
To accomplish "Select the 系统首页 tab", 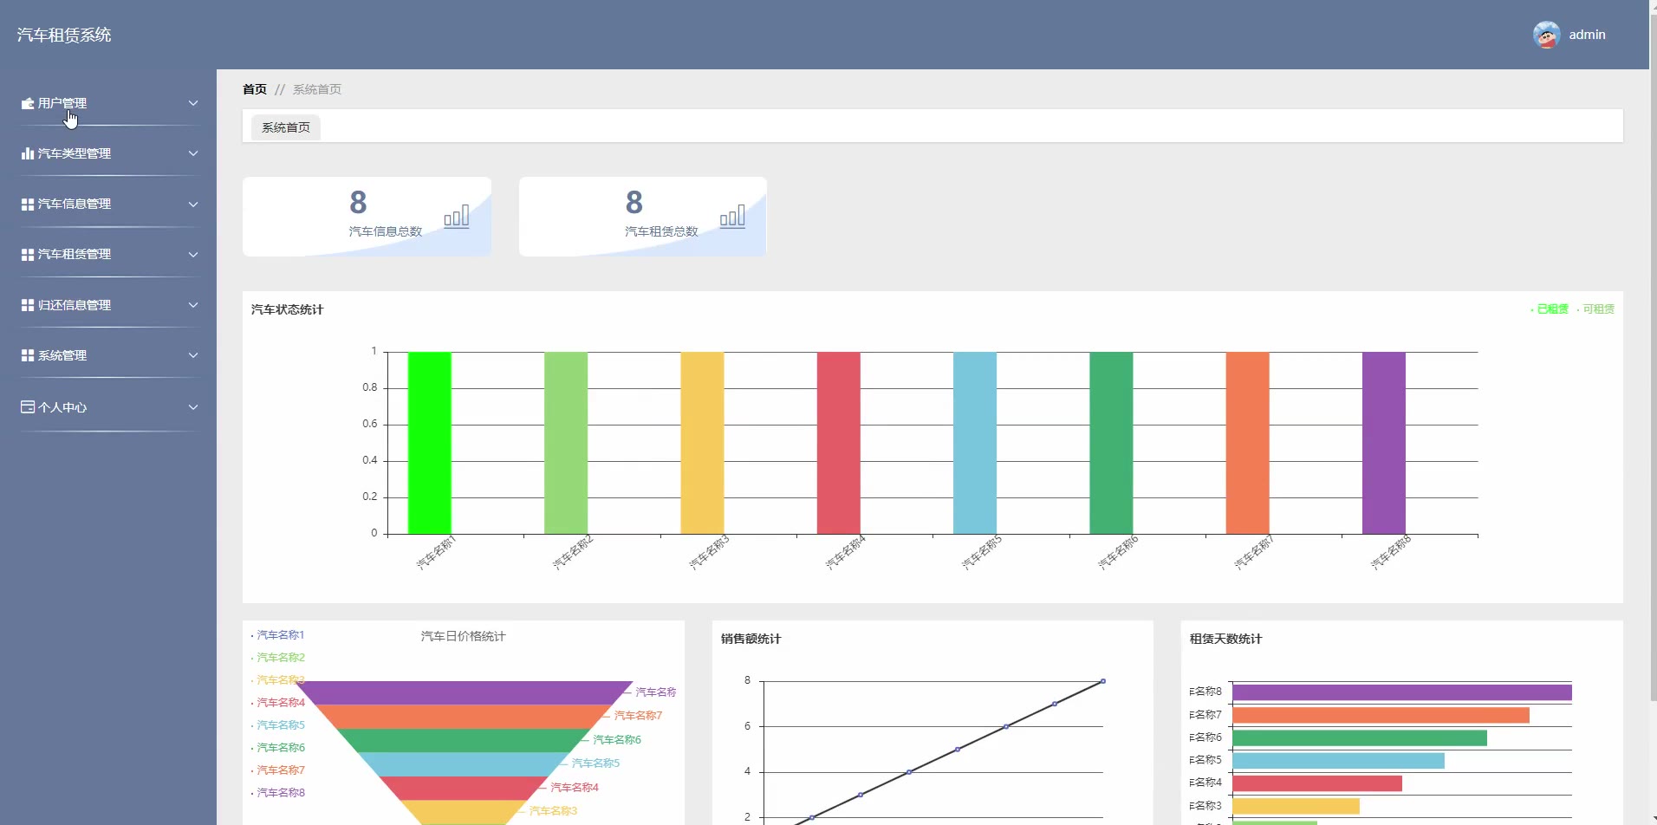I will (286, 127).
